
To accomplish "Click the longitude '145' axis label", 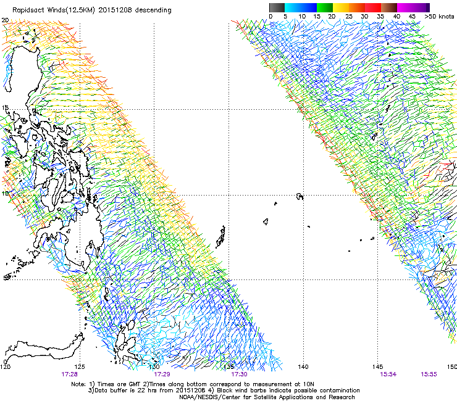I will pos(378,366).
